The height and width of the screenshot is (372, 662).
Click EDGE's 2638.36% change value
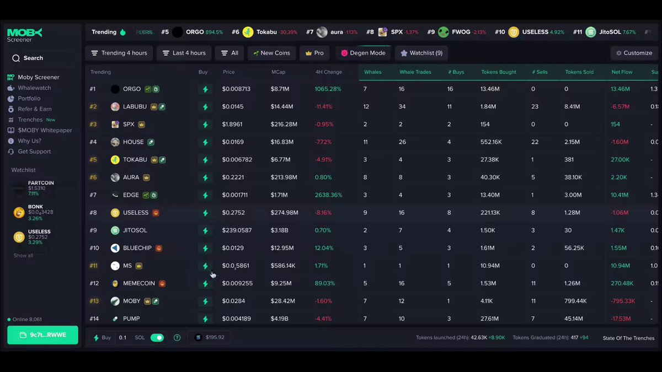click(328, 195)
